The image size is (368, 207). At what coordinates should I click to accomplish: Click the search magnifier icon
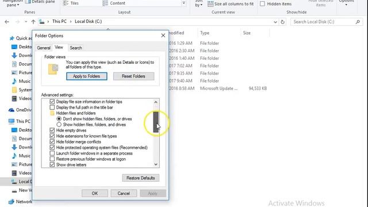click(358, 22)
